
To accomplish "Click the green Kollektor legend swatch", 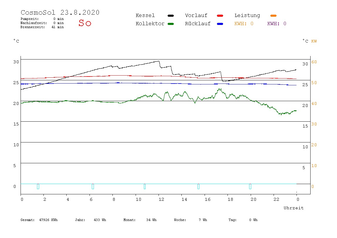I will pyautogui.click(x=171, y=24).
